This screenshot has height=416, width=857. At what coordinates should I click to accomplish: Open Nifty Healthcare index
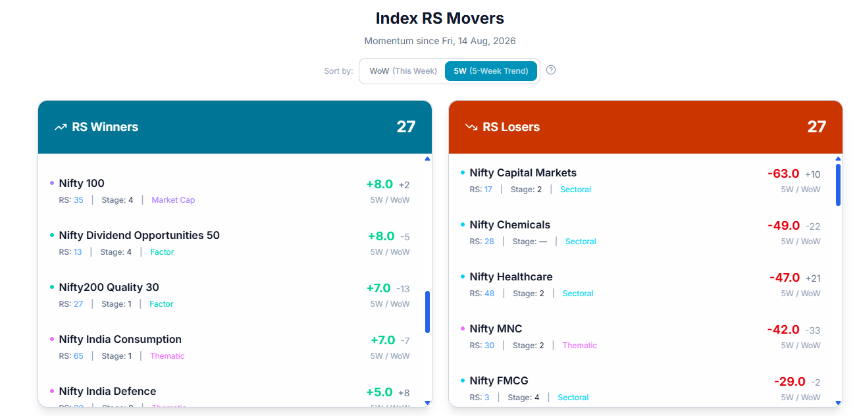point(511,276)
